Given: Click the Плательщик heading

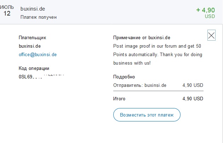Looking at the screenshot, I should [33, 38].
